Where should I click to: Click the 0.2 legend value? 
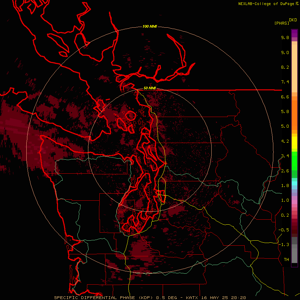(x=285, y=215)
